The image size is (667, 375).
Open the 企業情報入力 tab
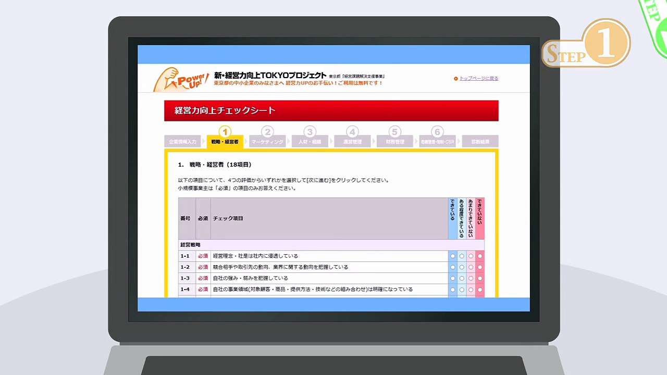[183, 142]
